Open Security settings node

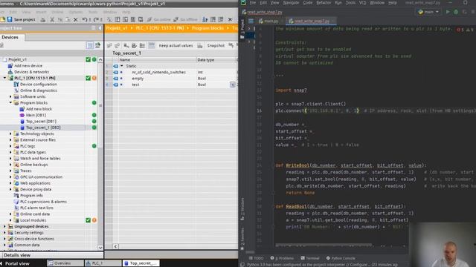point(29,232)
